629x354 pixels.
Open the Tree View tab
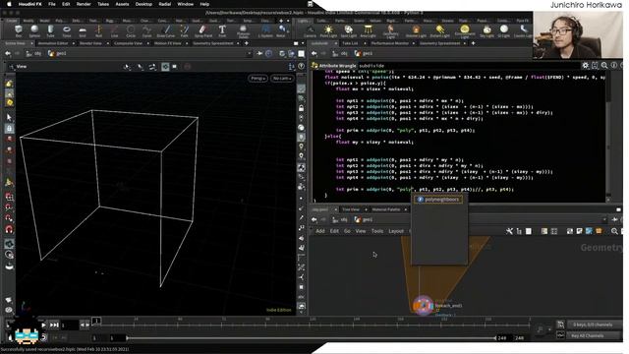pyautogui.click(x=351, y=209)
